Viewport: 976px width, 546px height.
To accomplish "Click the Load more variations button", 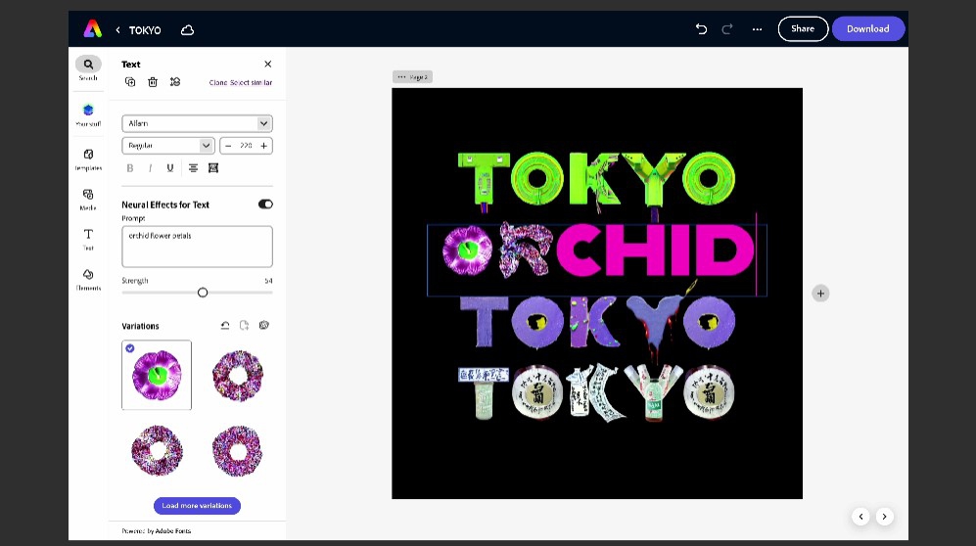I will [x=197, y=506].
